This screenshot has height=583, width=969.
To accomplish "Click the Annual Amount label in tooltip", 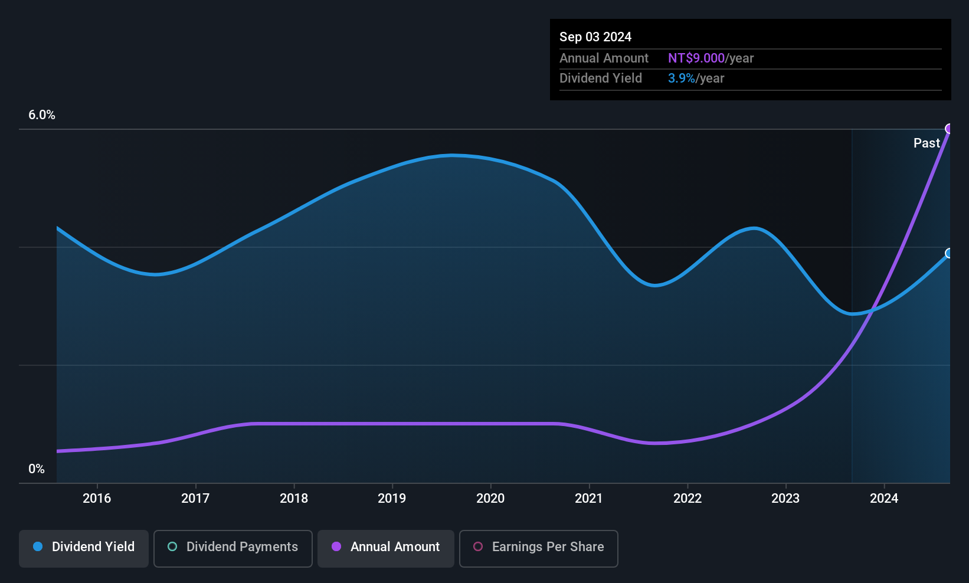I will click(604, 58).
